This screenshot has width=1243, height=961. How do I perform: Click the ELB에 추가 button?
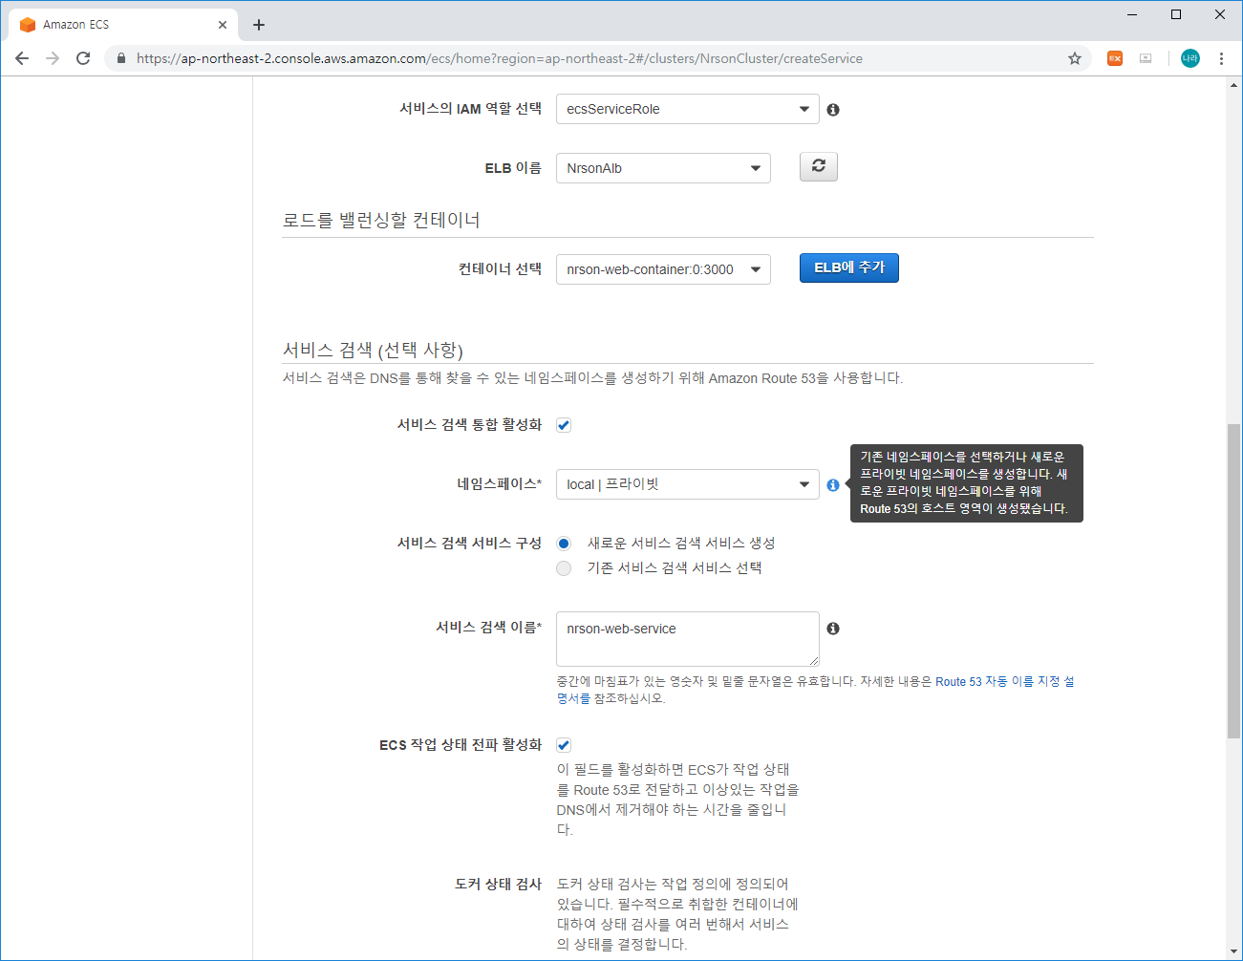[849, 267]
